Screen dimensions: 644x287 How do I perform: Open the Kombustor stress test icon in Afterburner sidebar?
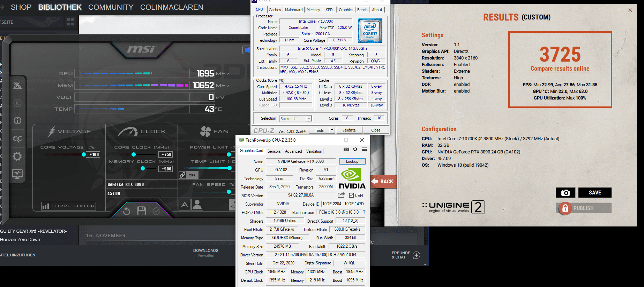point(17,103)
